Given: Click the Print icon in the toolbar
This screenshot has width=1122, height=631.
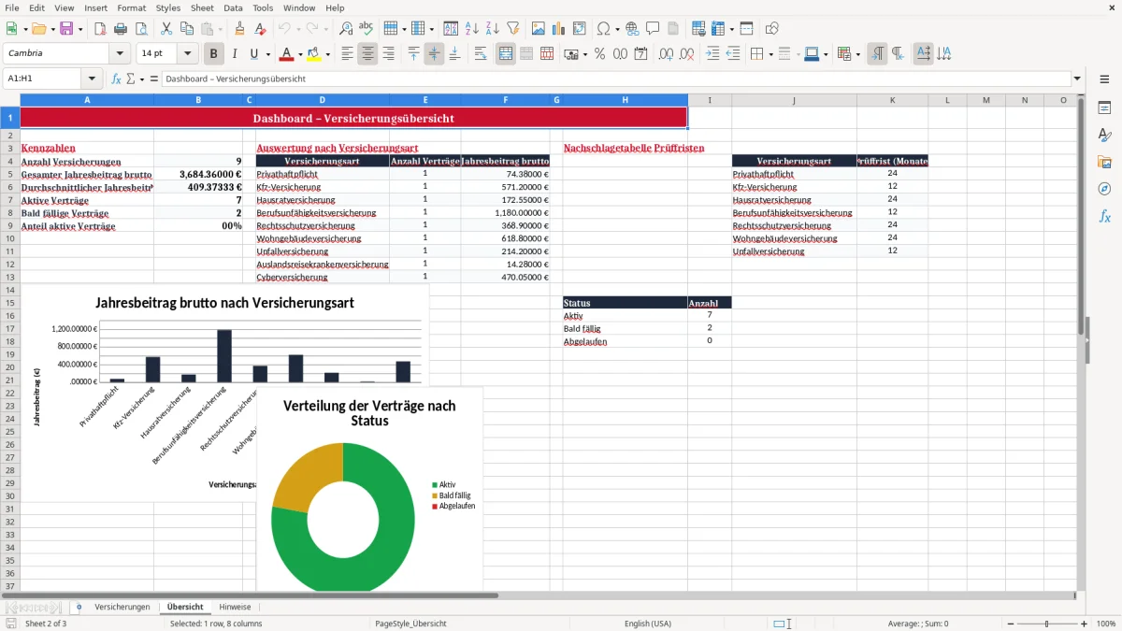Looking at the screenshot, I should [x=121, y=29].
